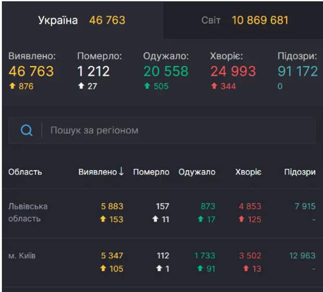Select the м. Київ row label
The width and height of the screenshot is (323, 292).
coord(22,256)
